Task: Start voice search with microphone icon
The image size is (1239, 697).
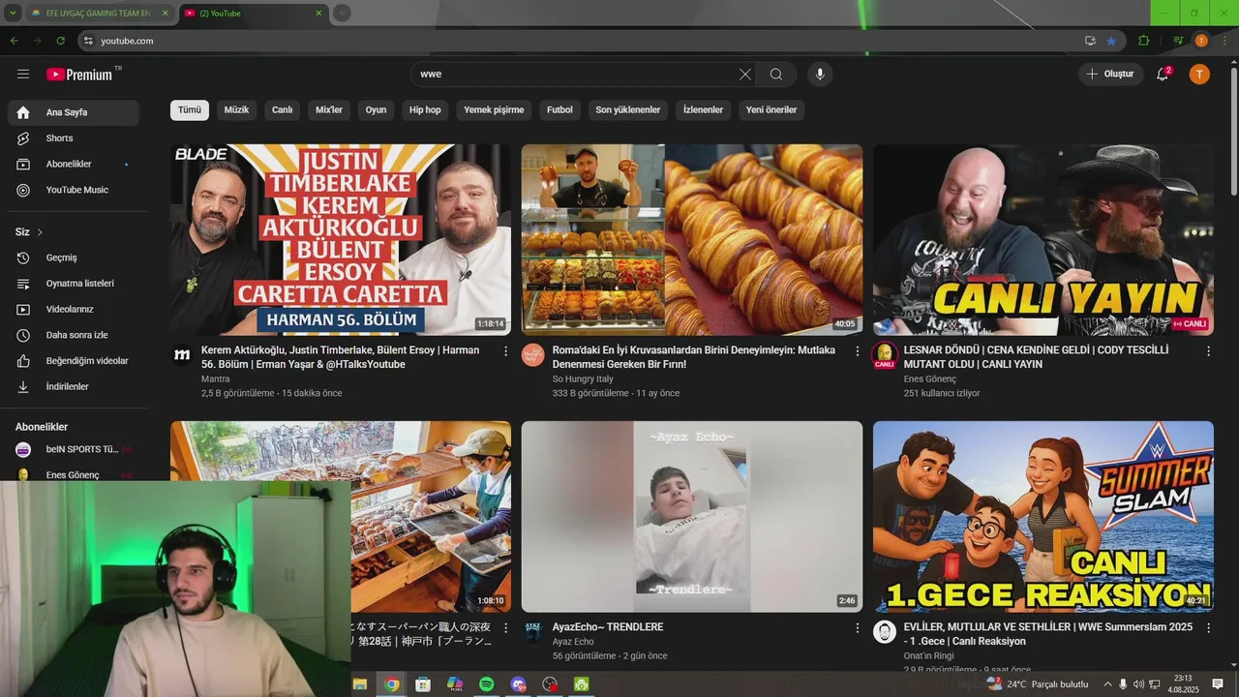Action: [x=820, y=75]
